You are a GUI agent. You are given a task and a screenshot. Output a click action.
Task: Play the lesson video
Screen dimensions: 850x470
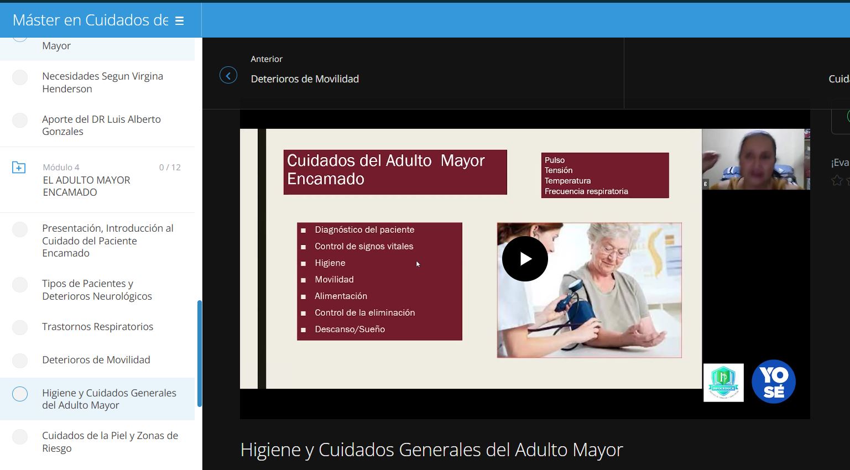pos(525,259)
